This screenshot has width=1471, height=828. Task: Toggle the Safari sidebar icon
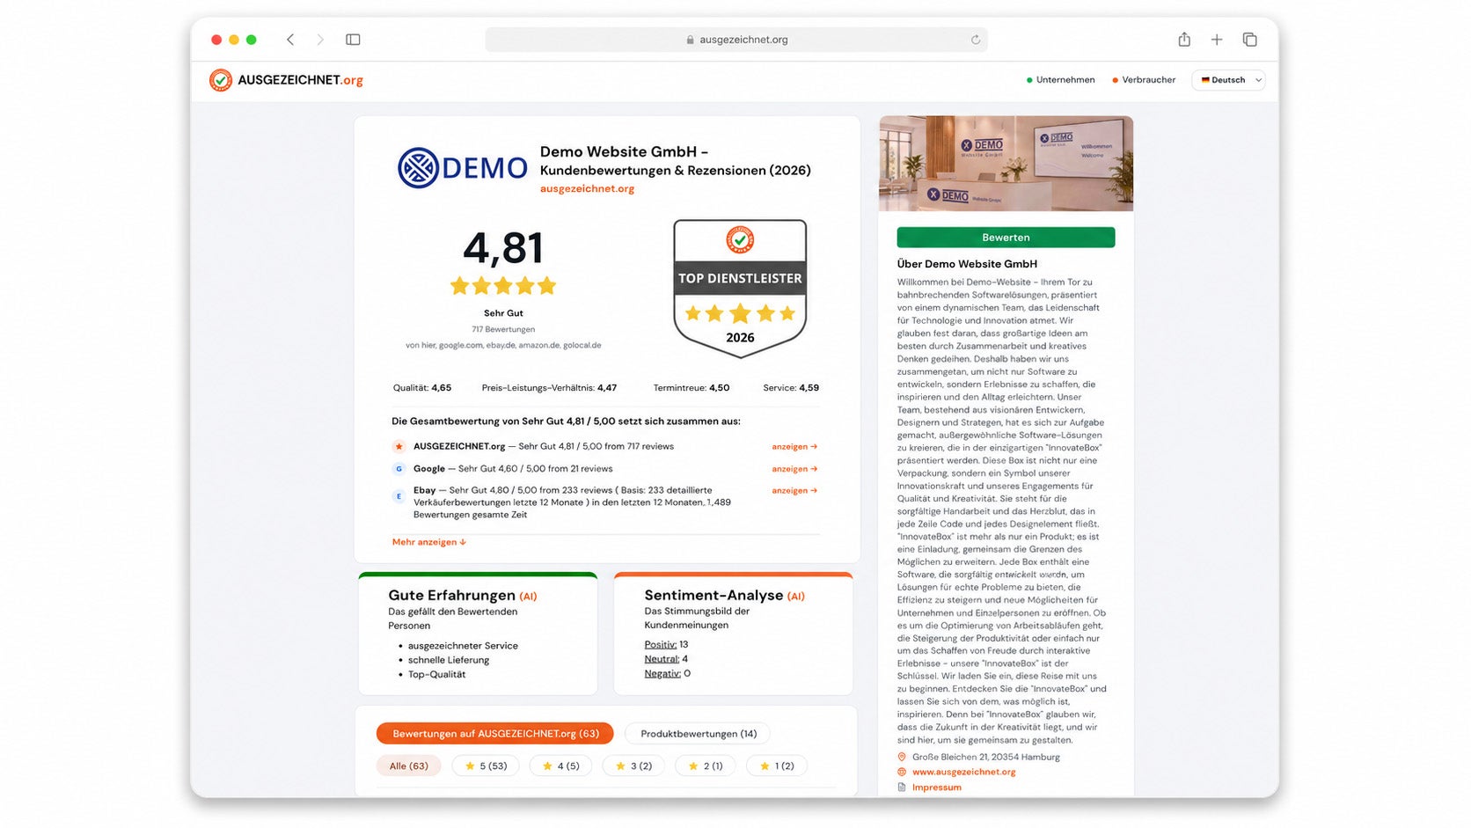353,40
